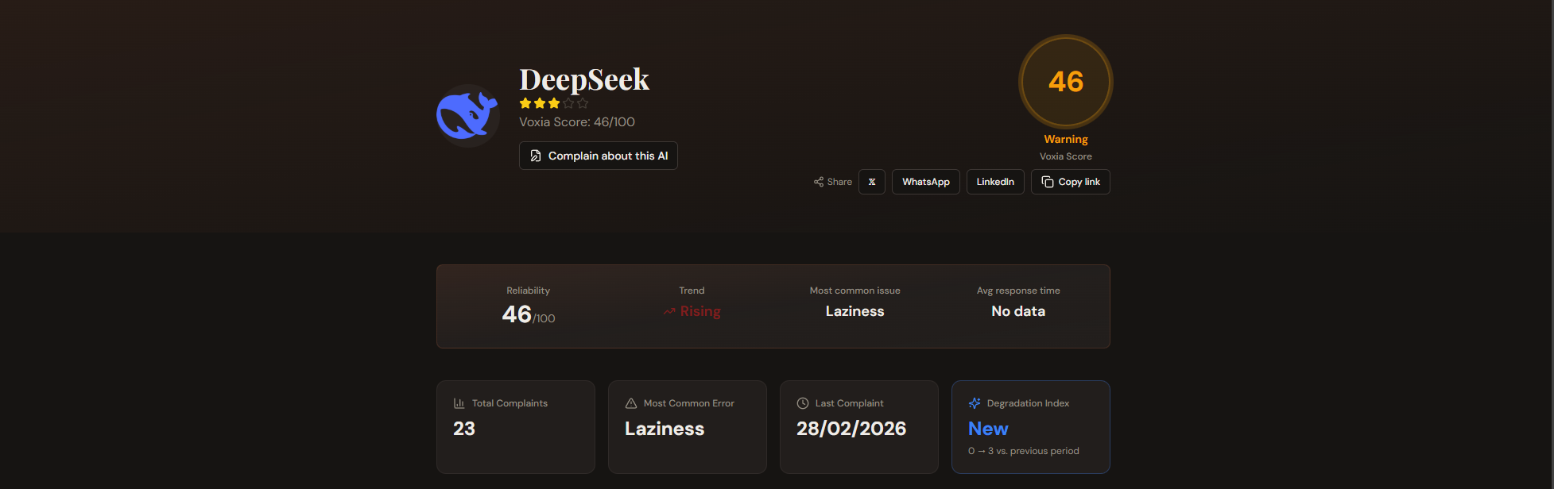Viewport: 1554px width, 489px height.
Task: Click the Total Complaints value 23
Action: point(464,429)
